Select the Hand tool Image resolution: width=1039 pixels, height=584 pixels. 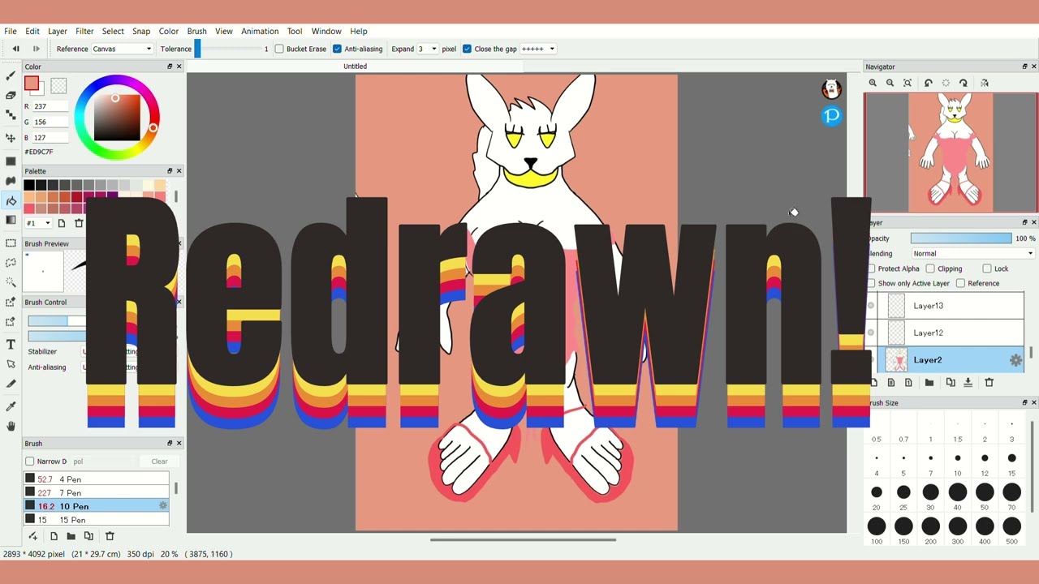coord(11,426)
